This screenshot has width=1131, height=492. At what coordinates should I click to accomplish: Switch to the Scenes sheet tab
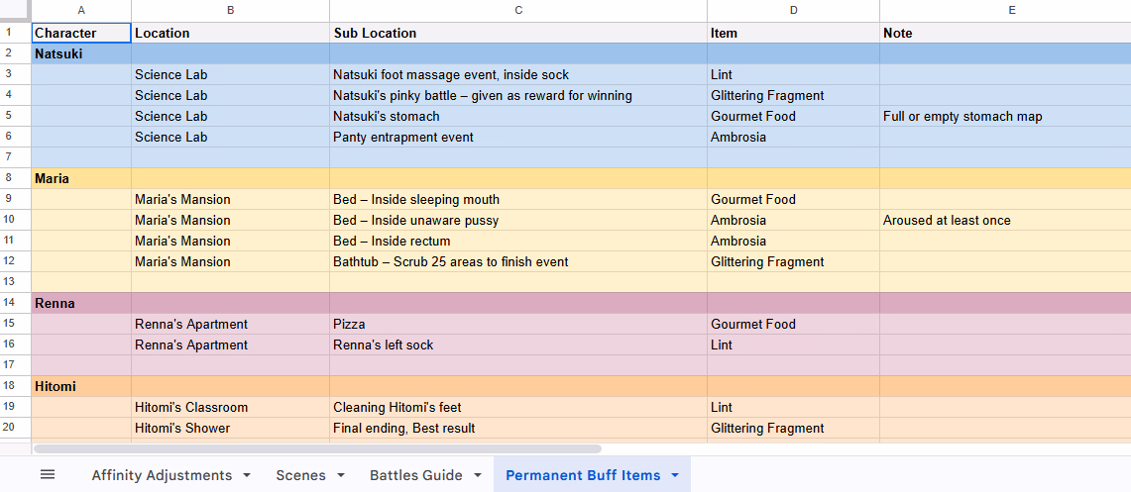click(x=300, y=475)
